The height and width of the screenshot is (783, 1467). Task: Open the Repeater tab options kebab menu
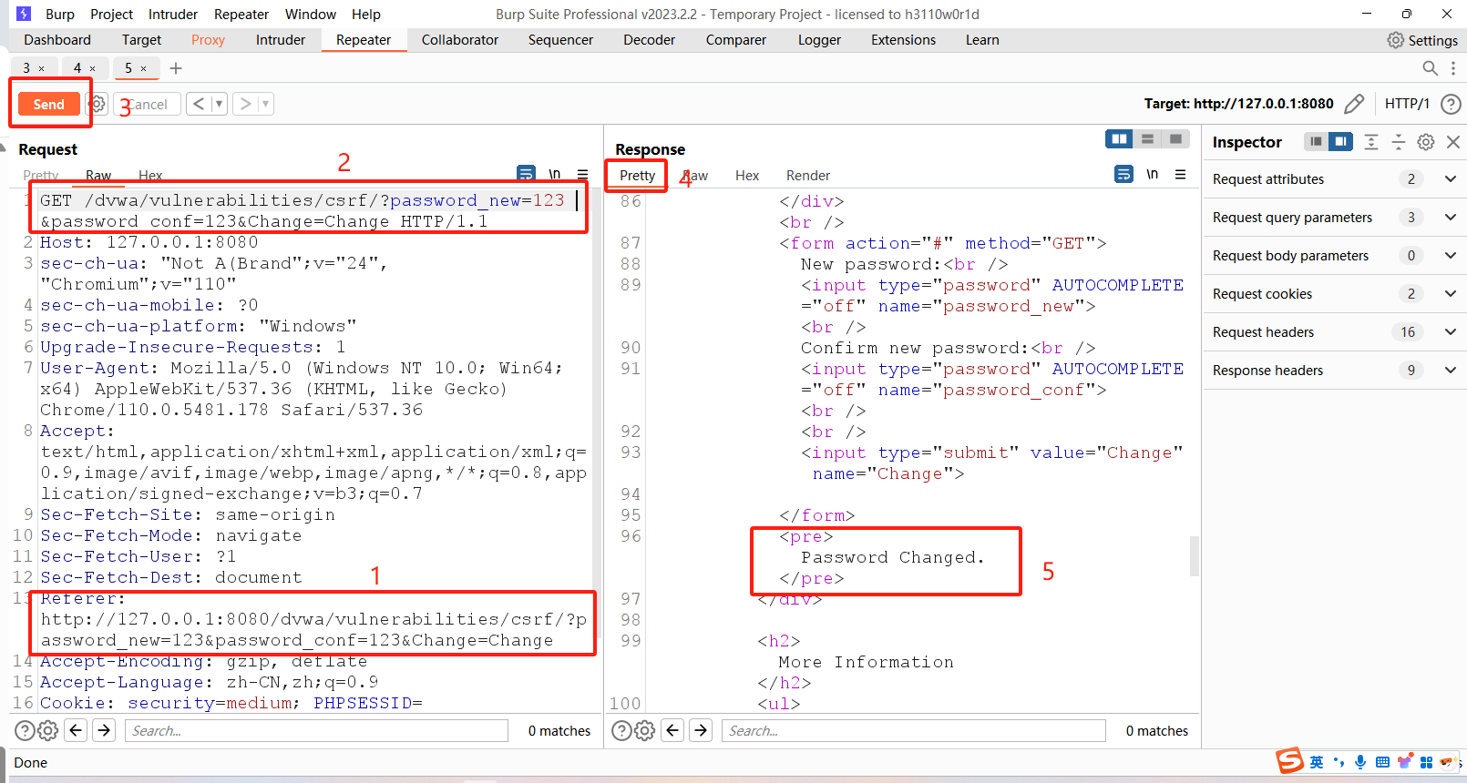point(1453,68)
